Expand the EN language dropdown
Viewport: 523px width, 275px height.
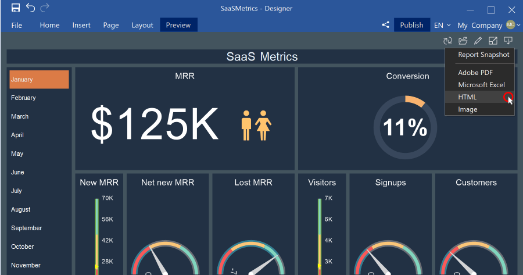coord(442,25)
